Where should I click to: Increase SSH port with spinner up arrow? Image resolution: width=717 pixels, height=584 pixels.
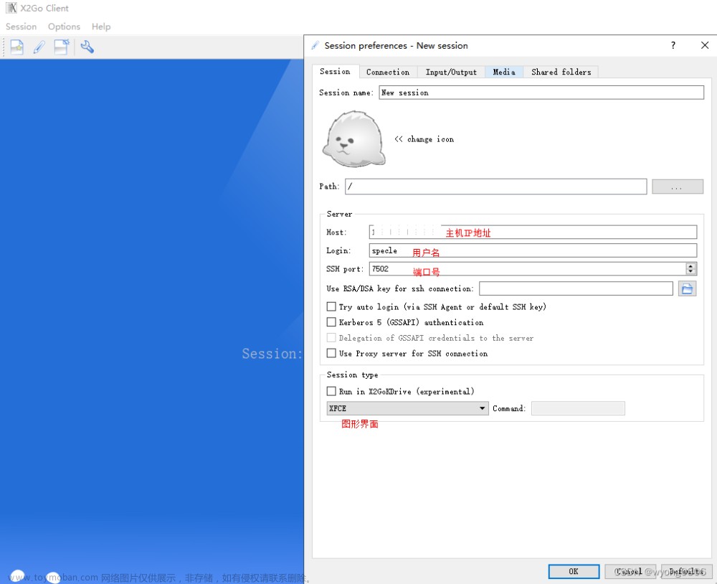691,266
